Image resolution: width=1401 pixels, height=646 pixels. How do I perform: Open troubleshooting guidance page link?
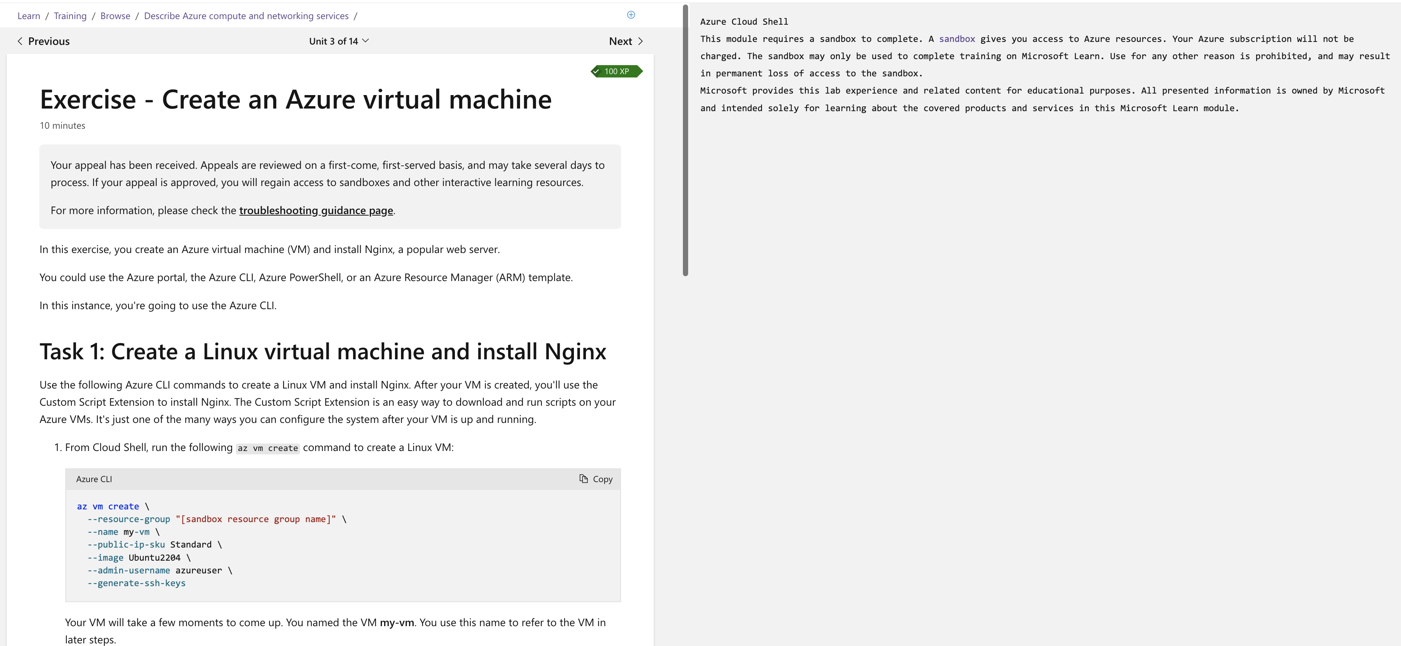(x=316, y=210)
